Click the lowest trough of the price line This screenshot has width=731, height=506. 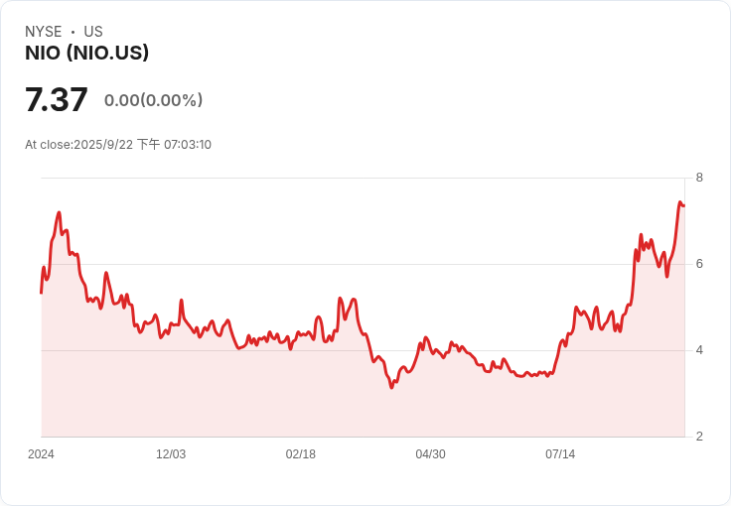coord(391,387)
